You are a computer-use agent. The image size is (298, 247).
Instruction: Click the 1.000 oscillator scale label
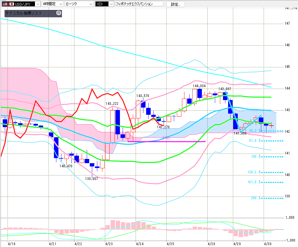pos(290,218)
